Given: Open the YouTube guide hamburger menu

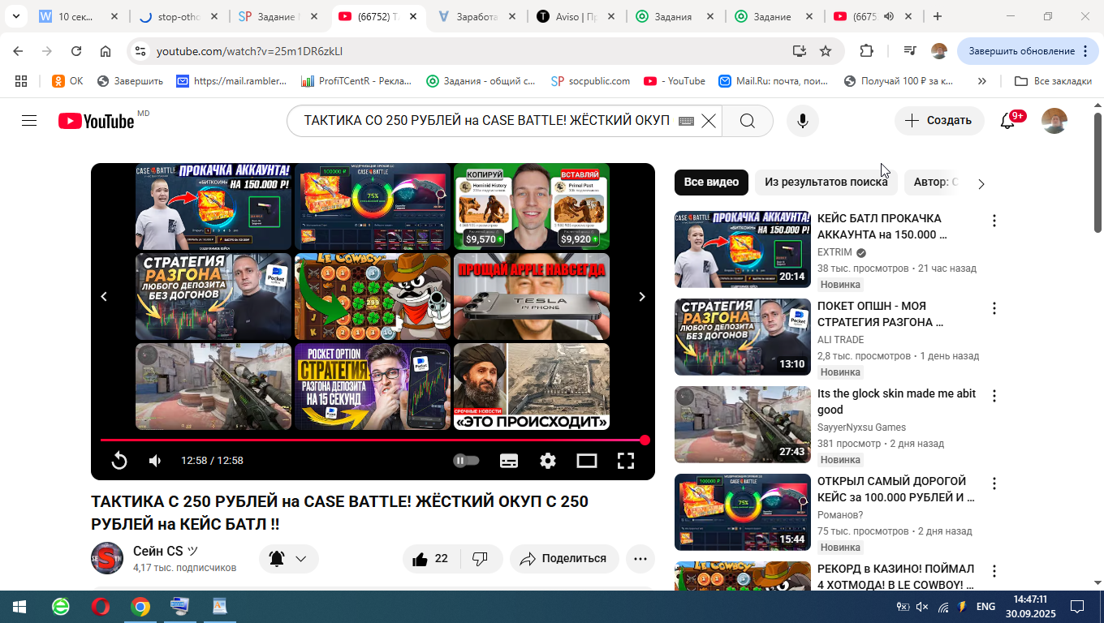Looking at the screenshot, I should coord(29,121).
